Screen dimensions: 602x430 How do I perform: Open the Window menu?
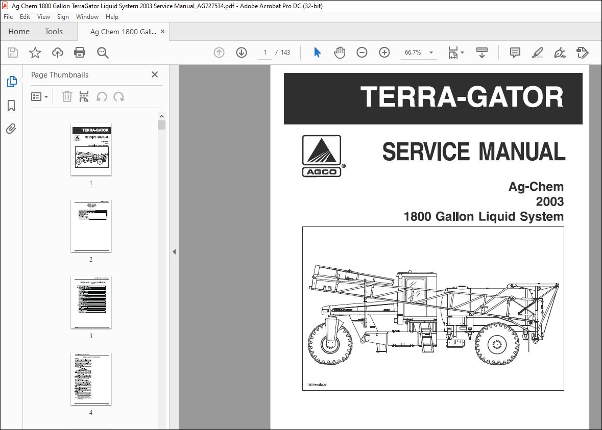(87, 17)
